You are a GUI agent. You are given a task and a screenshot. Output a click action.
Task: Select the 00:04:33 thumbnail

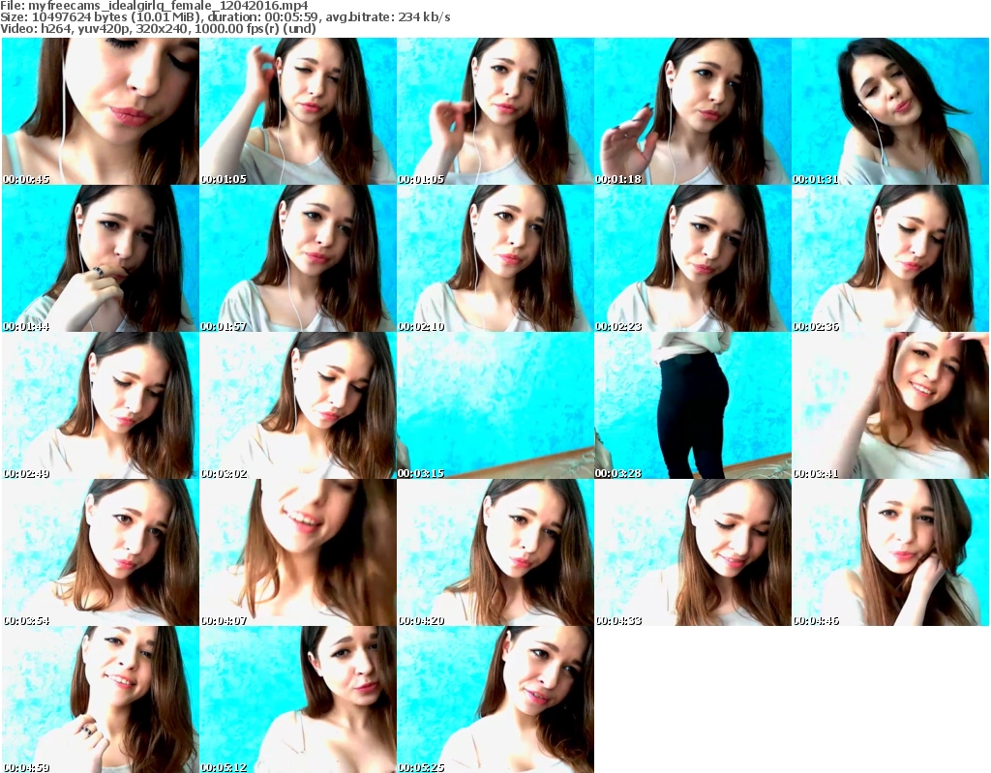pos(692,552)
